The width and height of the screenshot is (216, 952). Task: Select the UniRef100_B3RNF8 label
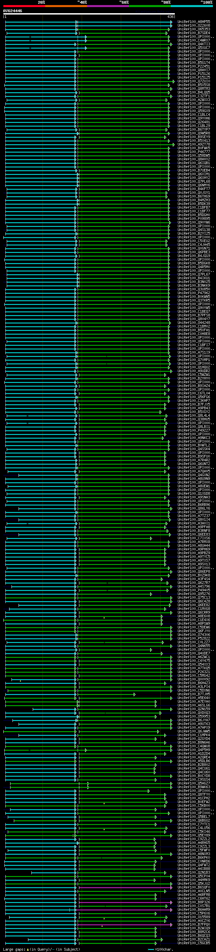(194, 530)
